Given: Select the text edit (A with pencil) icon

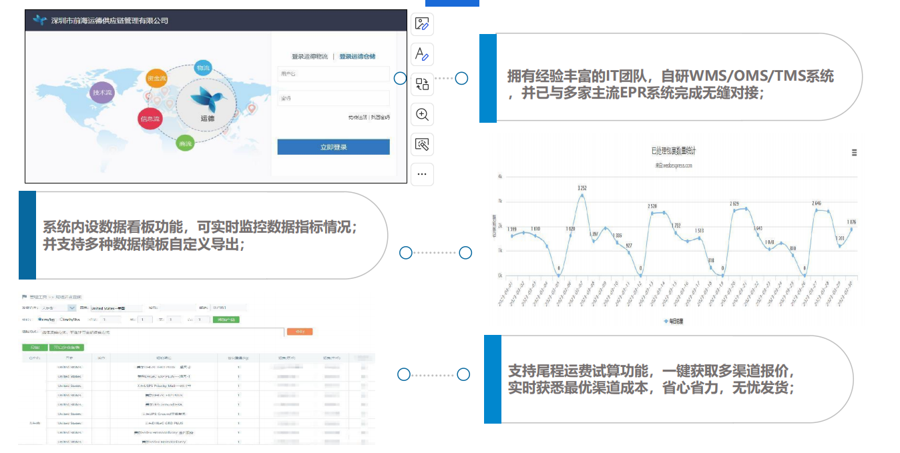Looking at the screenshot, I should [x=422, y=54].
